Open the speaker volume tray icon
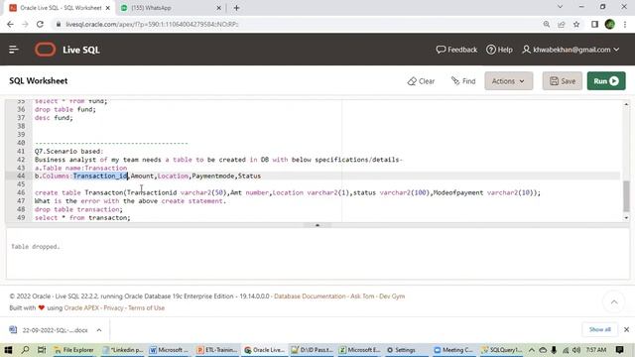This screenshot has width=635, height=357. coord(576,350)
